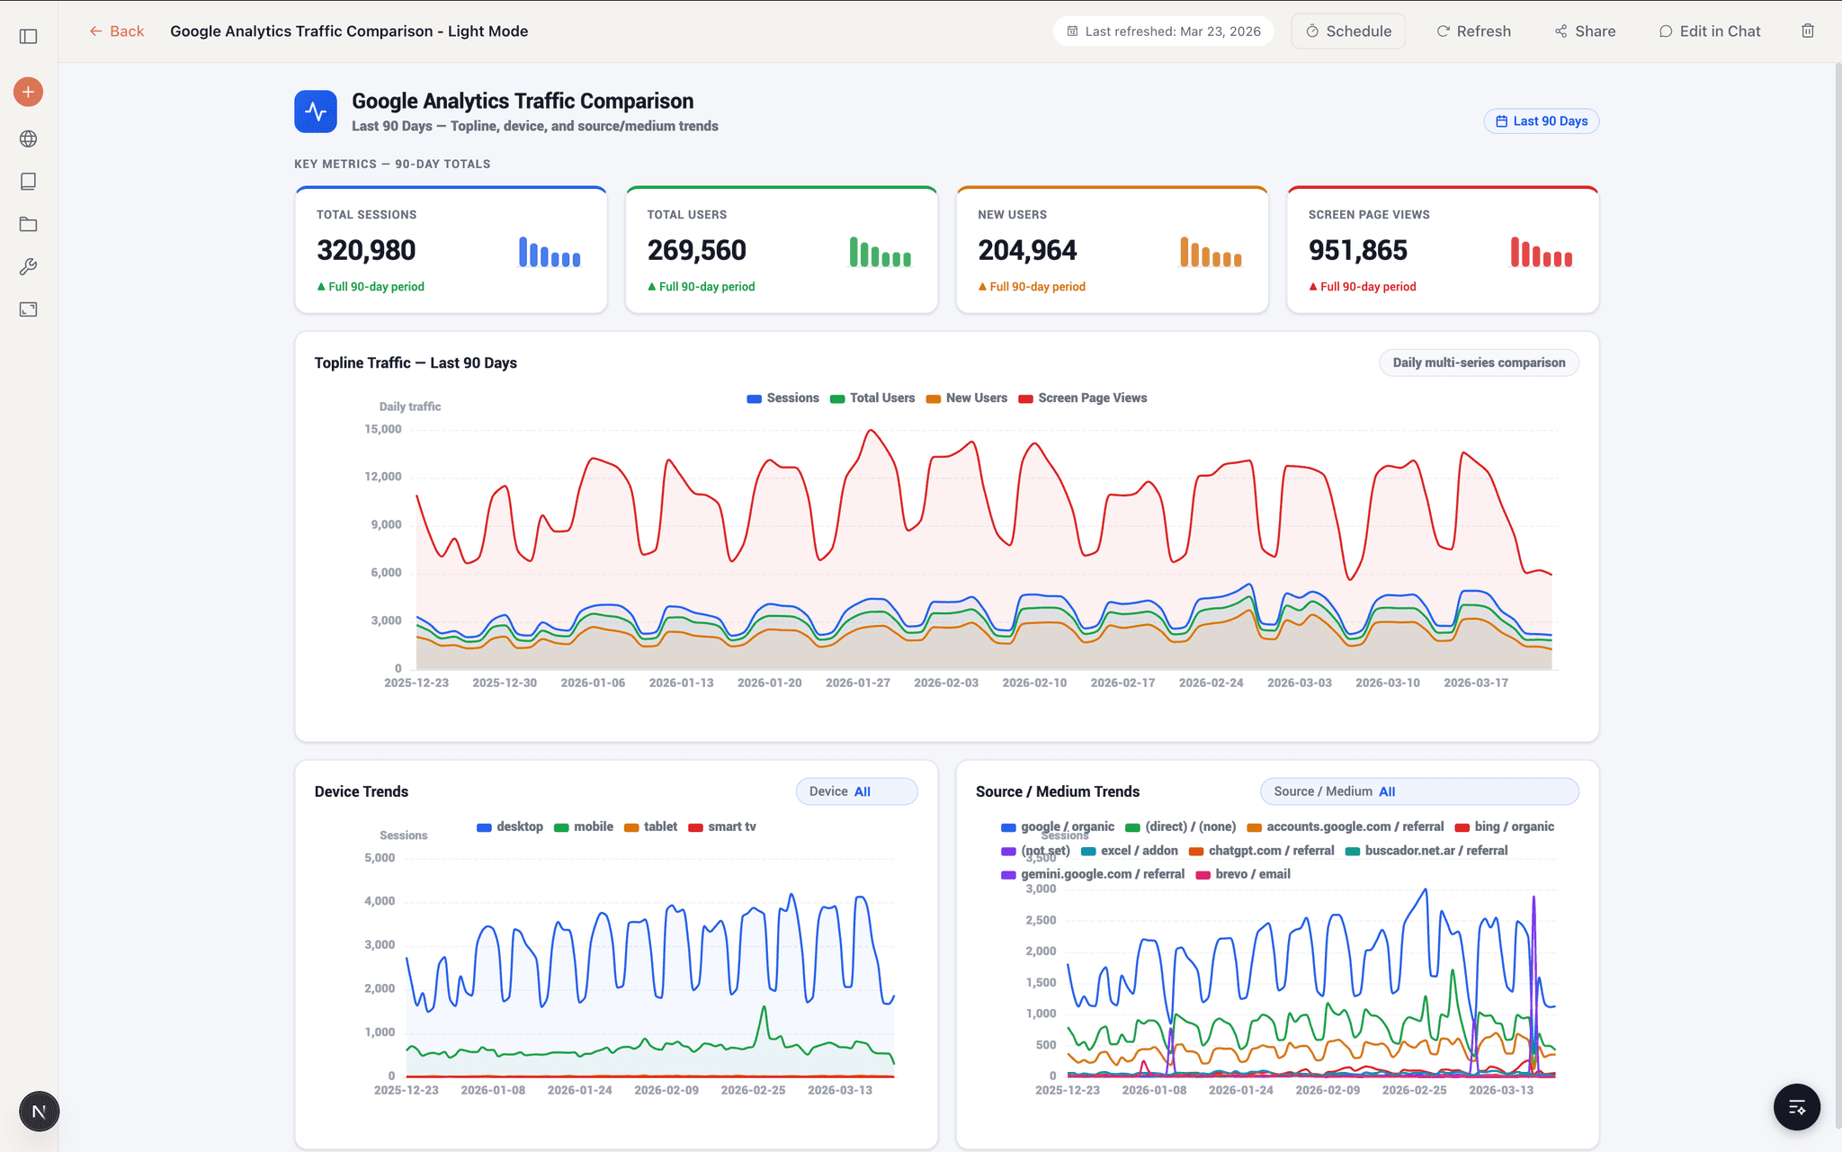Open the Device All filter dropdown
The image size is (1842, 1152).
(855, 791)
